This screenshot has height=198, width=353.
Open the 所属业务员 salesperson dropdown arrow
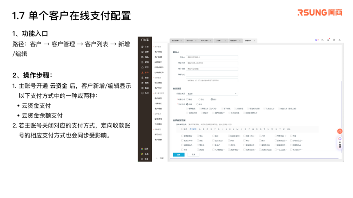[236, 94]
